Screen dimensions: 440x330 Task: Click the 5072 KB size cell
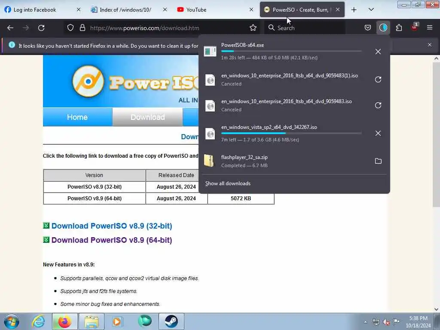click(241, 199)
